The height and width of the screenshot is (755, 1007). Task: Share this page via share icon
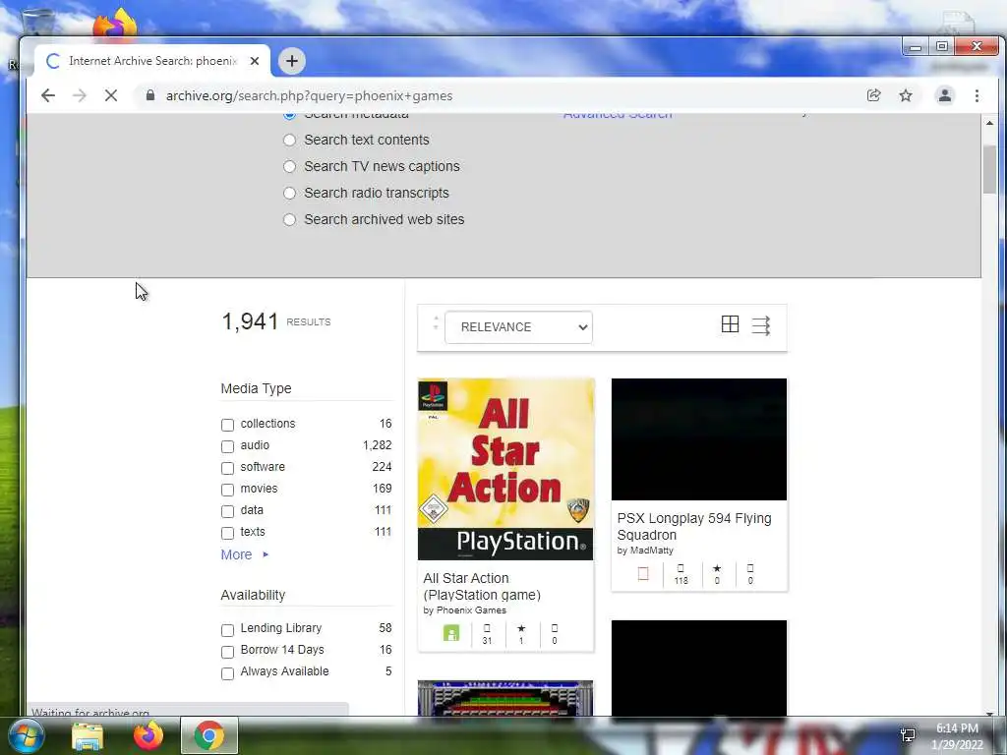(873, 95)
